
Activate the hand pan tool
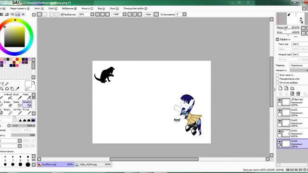[12, 89]
